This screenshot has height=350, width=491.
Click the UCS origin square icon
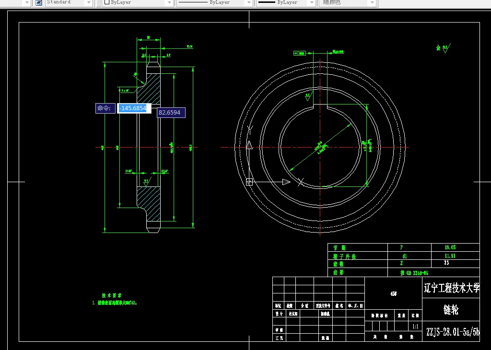click(x=249, y=182)
